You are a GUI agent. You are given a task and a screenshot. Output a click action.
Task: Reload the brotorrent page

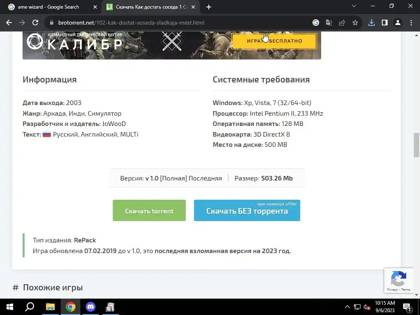35,23
